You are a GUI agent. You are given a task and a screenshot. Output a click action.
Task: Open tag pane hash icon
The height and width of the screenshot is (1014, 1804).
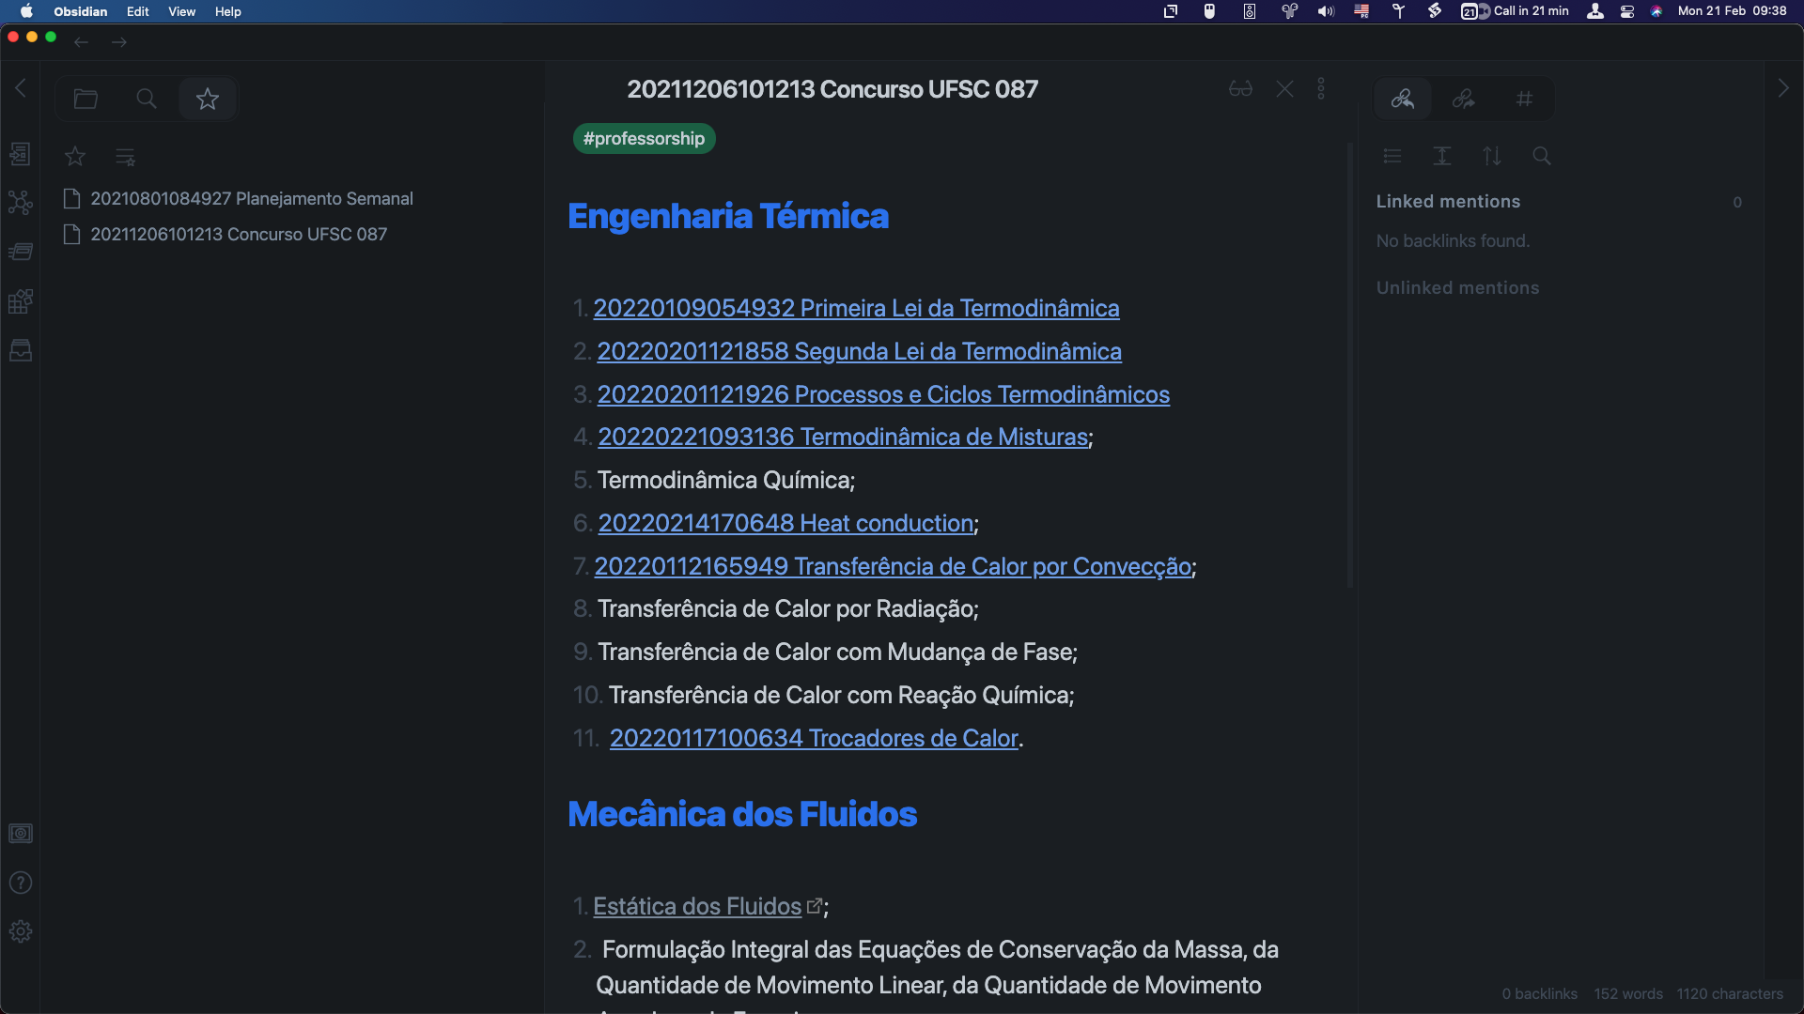(x=1524, y=99)
